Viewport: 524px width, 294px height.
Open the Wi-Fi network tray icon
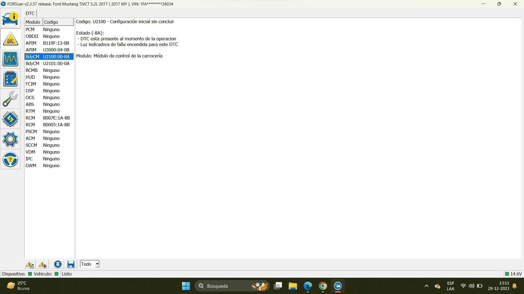(463, 286)
